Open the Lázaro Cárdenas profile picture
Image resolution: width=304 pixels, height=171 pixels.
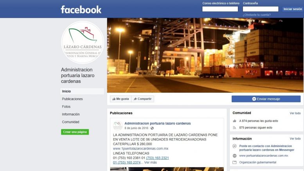tap(83, 42)
